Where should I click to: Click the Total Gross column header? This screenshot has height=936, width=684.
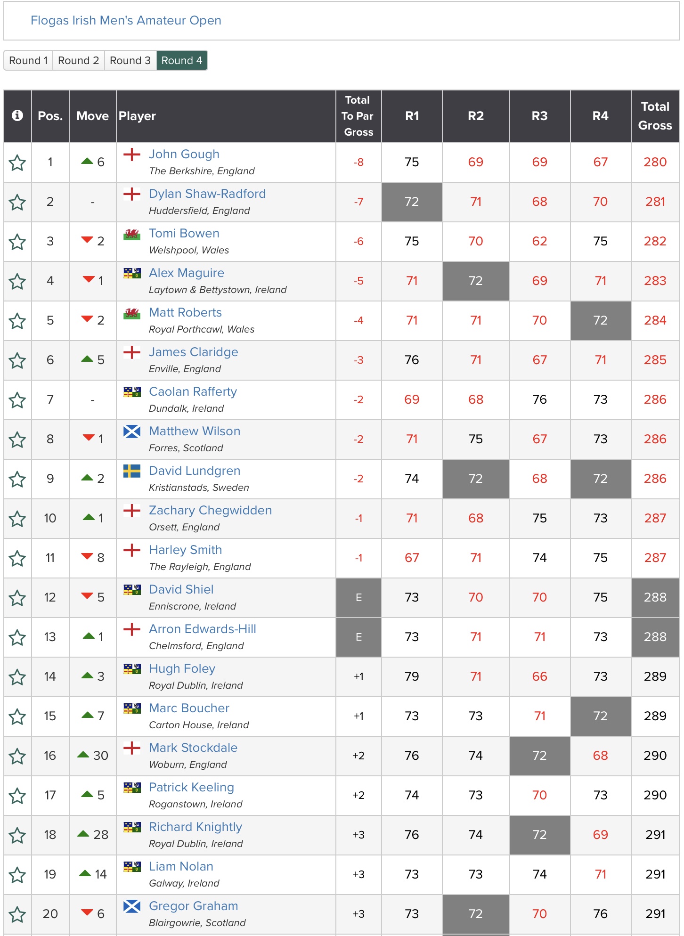pos(655,116)
